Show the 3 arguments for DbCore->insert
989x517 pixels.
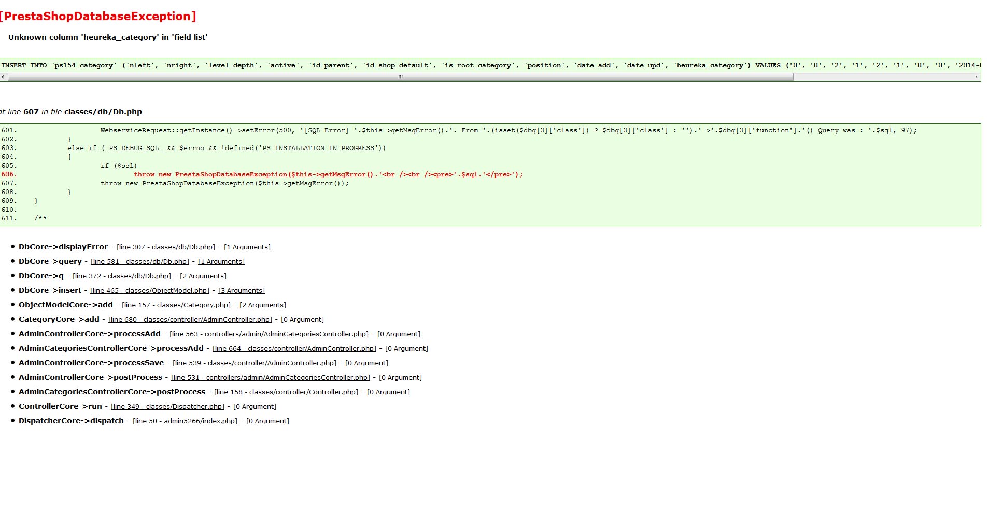tap(242, 291)
